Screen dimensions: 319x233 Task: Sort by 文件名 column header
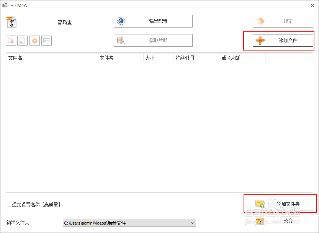(x=52, y=58)
